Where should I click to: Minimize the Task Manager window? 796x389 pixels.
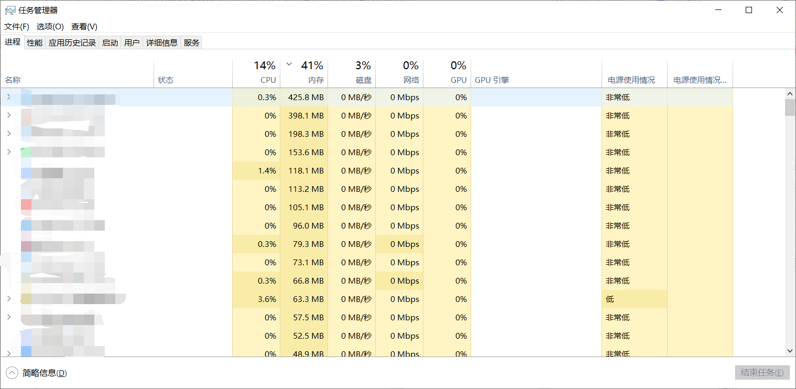718,10
